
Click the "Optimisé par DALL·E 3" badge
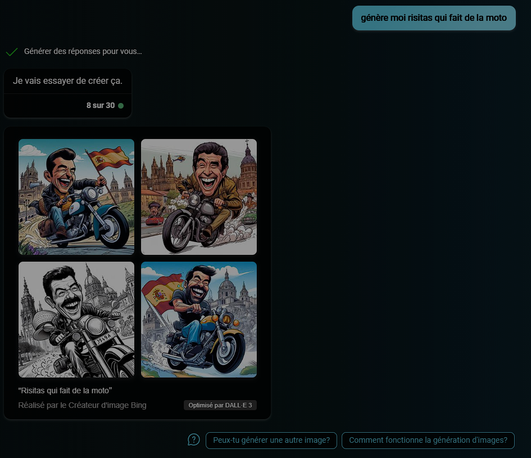220,405
